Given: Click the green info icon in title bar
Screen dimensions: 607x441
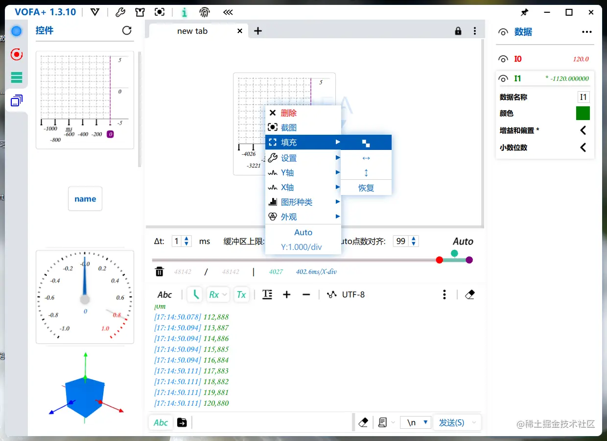Looking at the screenshot, I should [x=184, y=12].
